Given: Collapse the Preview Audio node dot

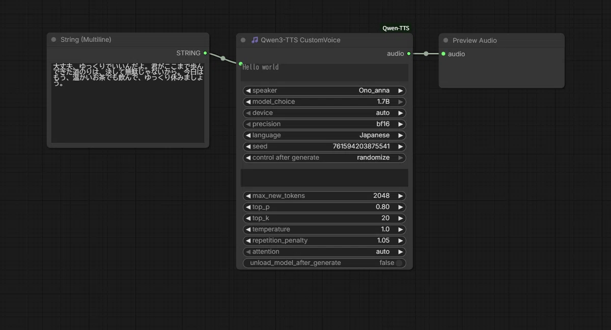Looking at the screenshot, I should (446, 40).
